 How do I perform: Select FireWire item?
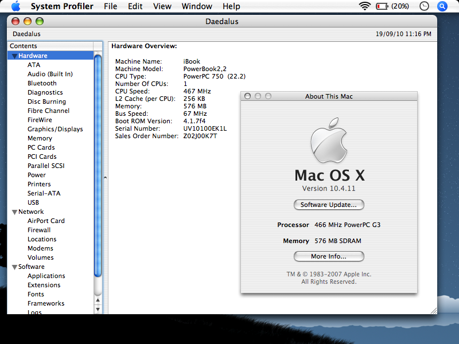pyautogui.click(x=40, y=120)
